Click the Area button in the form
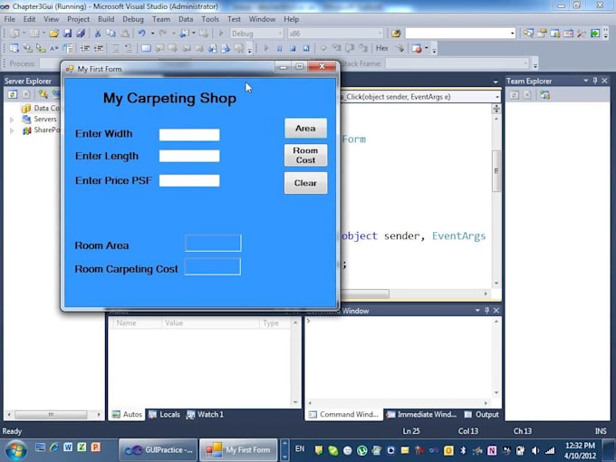The image size is (616, 462). 305,128
